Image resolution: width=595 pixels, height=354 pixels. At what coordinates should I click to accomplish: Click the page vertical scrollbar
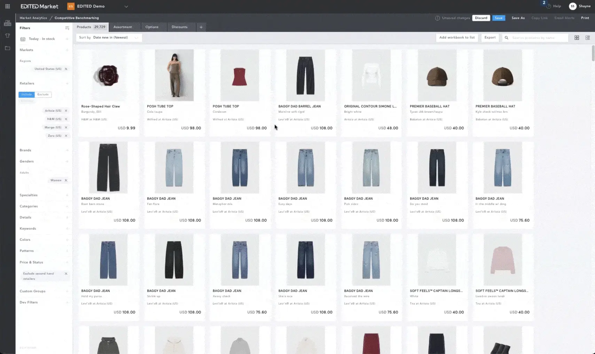coord(593,53)
